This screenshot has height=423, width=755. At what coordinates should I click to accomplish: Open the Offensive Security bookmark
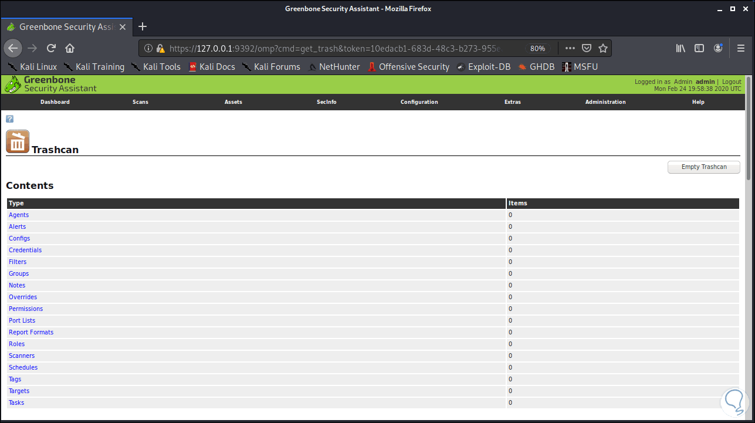tap(408, 67)
